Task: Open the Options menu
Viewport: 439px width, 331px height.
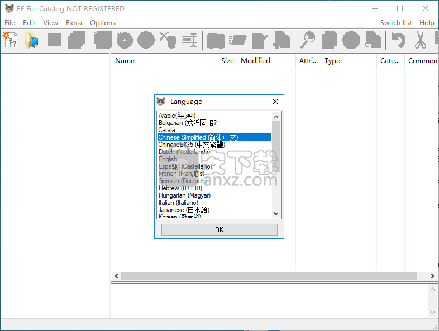Action: [102, 23]
